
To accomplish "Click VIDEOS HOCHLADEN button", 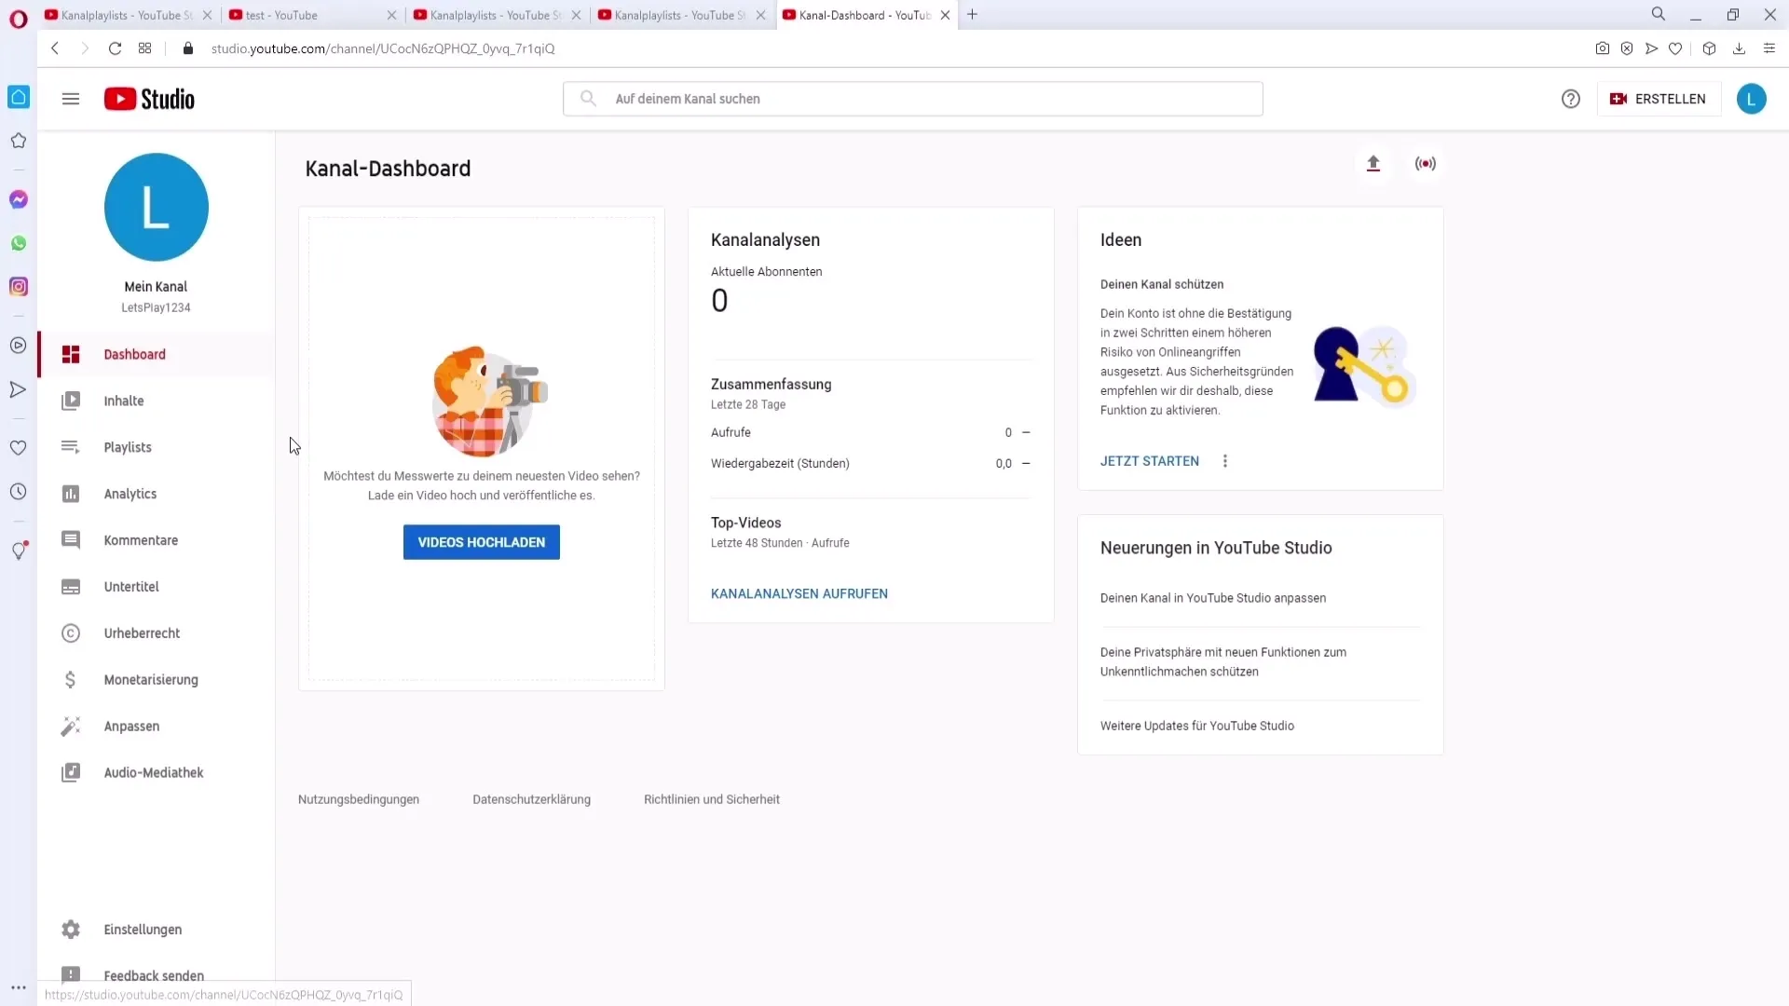I will click(x=481, y=542).
